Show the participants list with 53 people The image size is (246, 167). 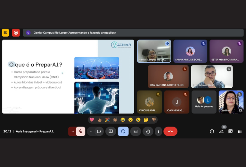(221, 131)
